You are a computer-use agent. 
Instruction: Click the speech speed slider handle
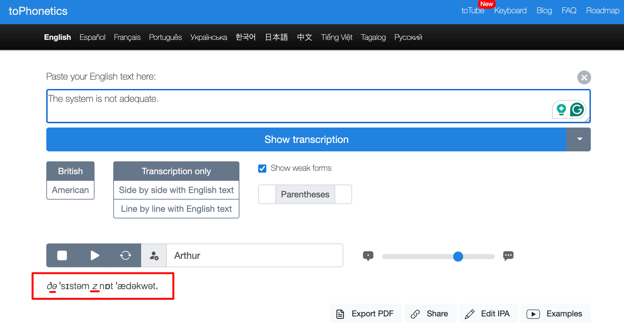458,256
